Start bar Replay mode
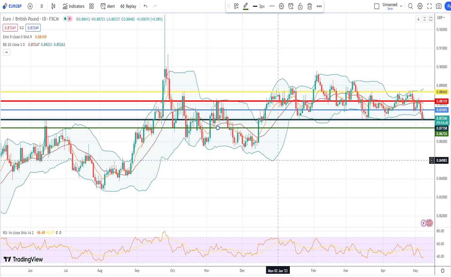This screenshot has height=277, width=451. click(x=128, y=6)
